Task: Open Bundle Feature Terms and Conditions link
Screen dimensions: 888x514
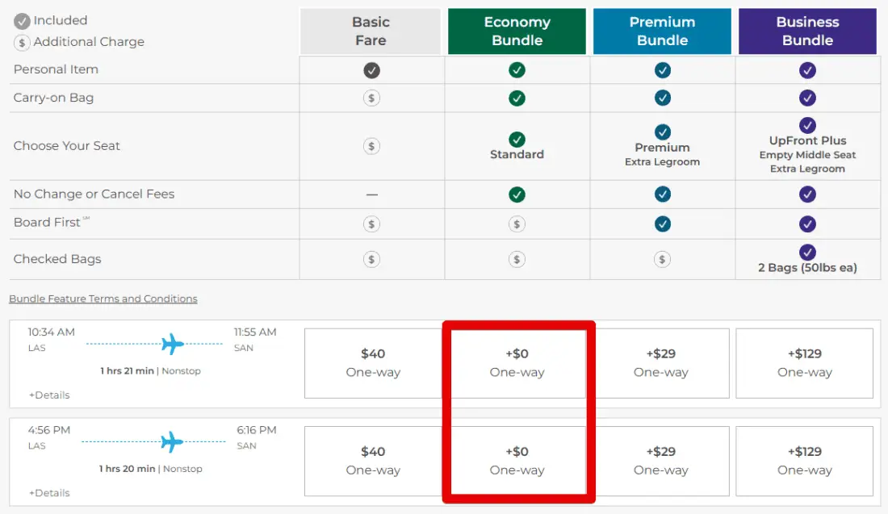Action: 103,299
